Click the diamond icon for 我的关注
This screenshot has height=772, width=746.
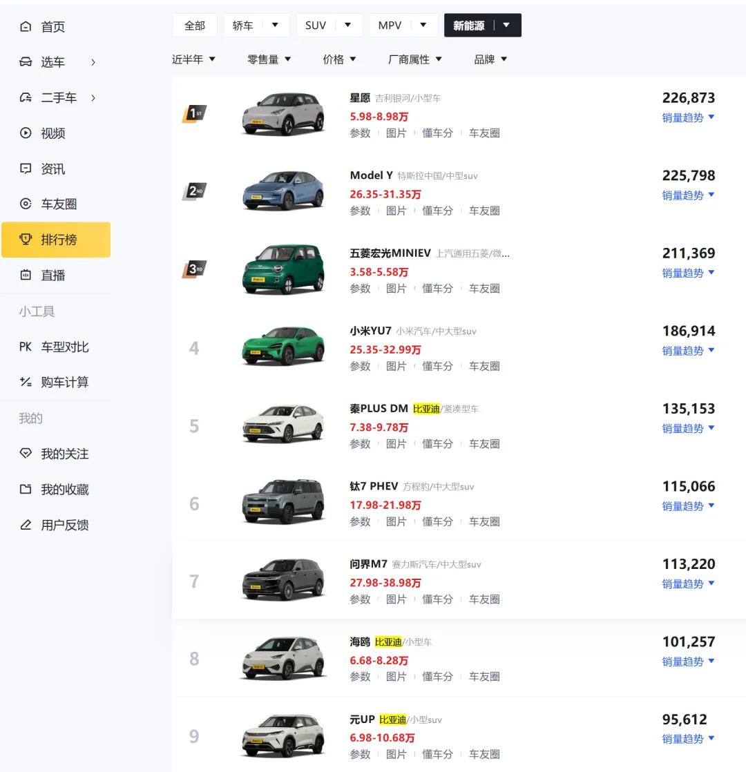tap(26, 454)
